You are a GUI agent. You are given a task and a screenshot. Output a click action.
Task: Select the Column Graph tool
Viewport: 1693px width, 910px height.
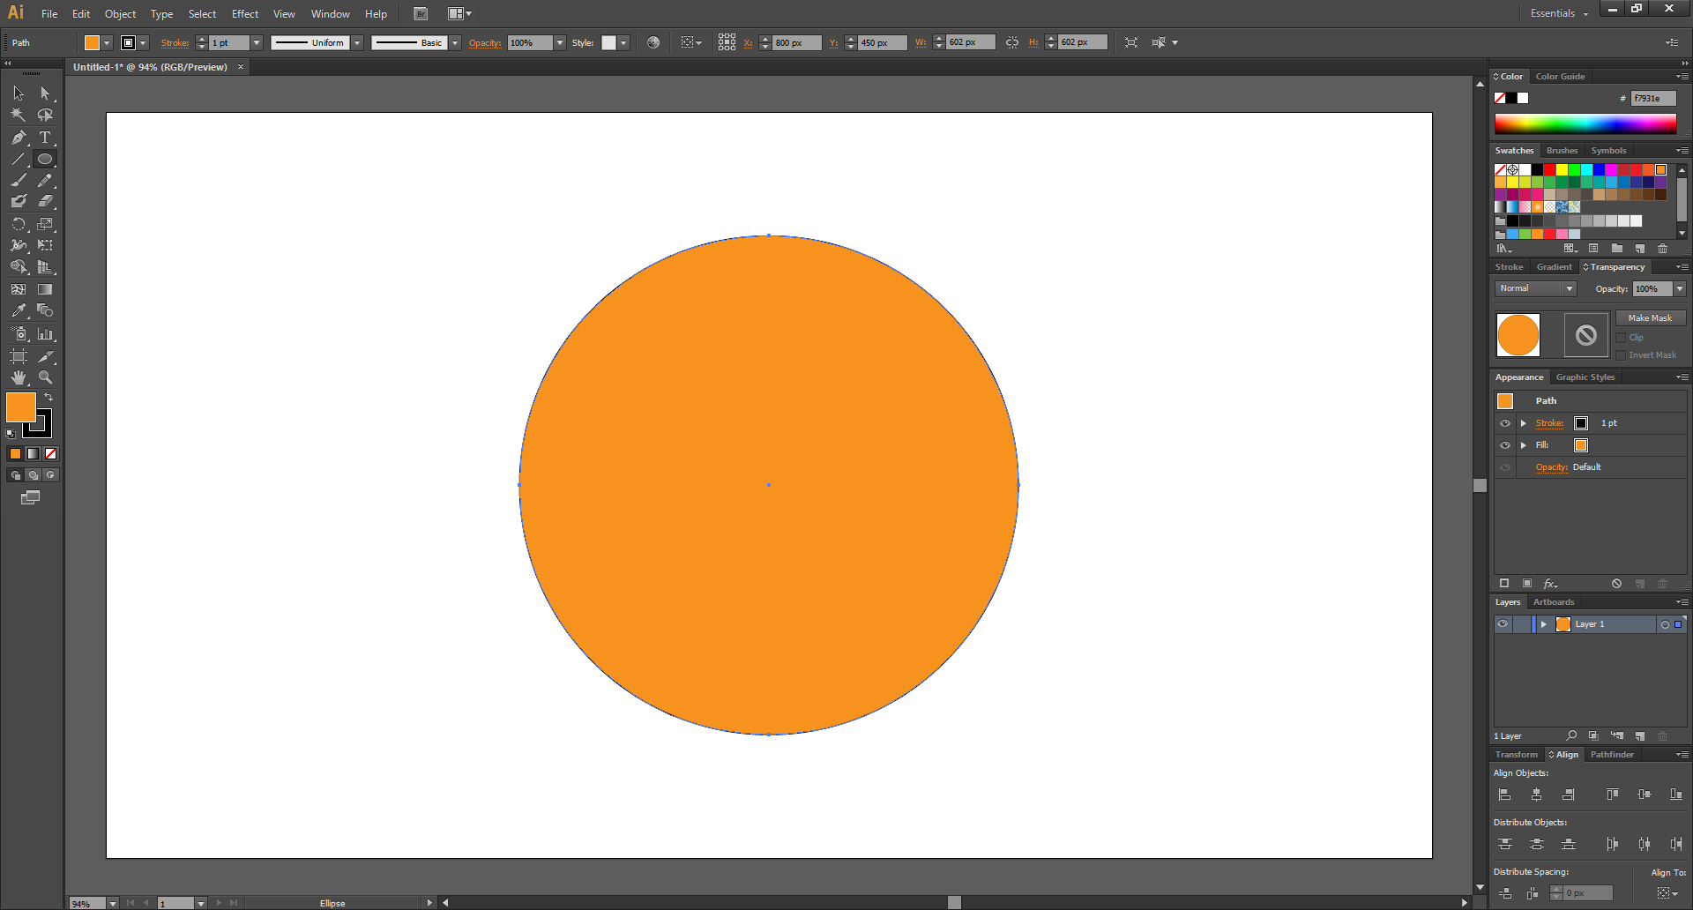[x=45, y=334]
